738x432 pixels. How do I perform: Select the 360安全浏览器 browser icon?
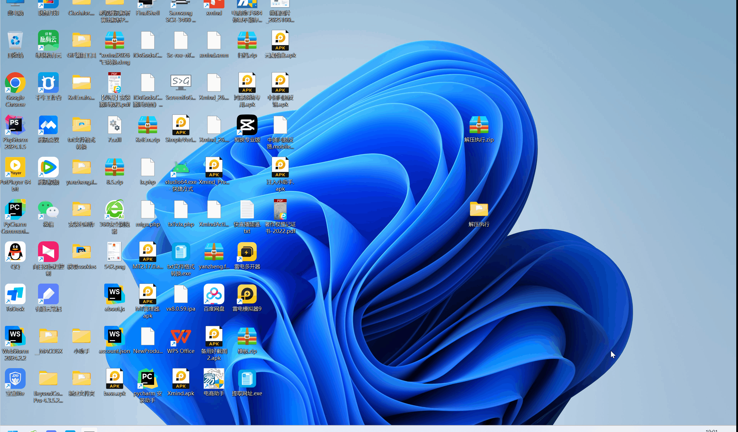(x=115, y=210)
